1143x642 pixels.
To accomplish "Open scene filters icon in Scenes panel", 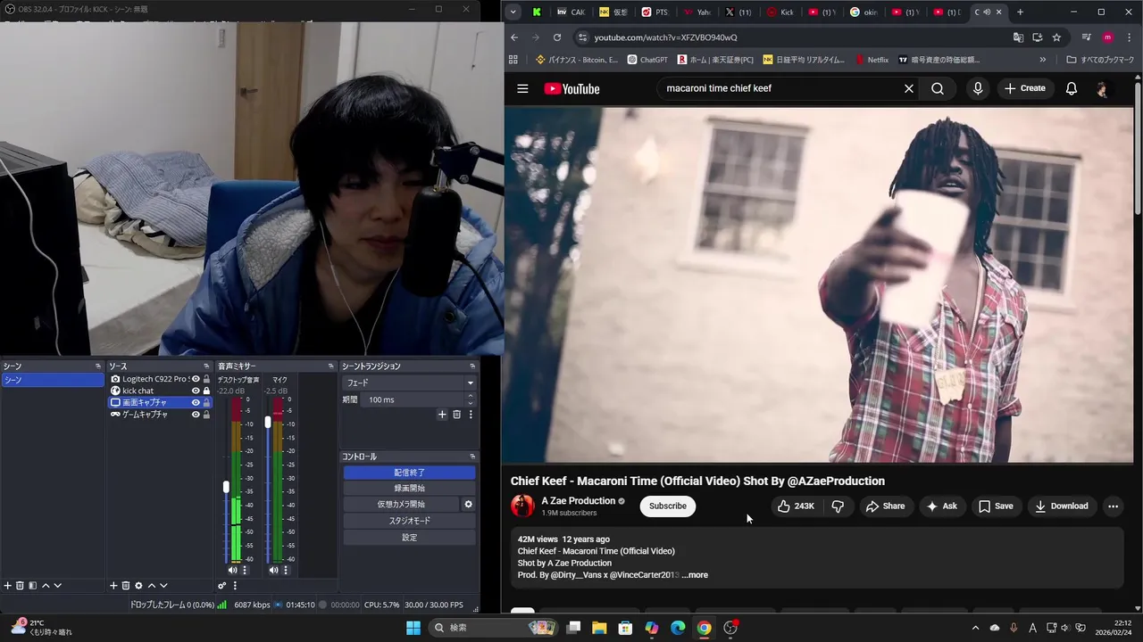I will click(x=32, y=586).
